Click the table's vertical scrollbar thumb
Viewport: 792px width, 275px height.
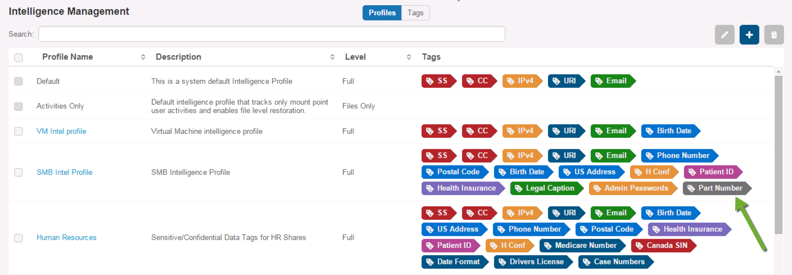click(779, 155)
